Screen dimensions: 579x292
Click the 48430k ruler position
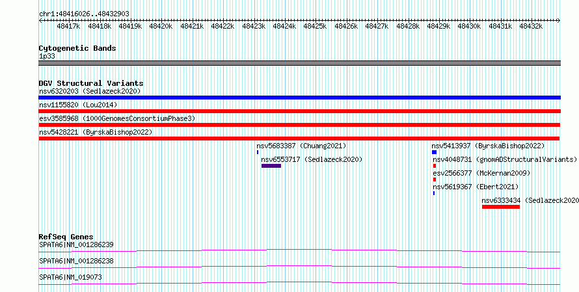468,26
